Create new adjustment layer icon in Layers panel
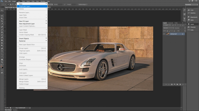 (x=174, y=84)
